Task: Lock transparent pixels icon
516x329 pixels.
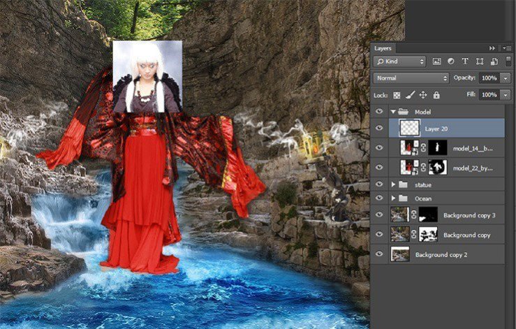Action: click(x=397, y=96)
